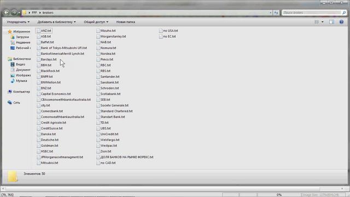Select the Goldman.txt file icon
The image size is (350, 197).
(38, 146)
